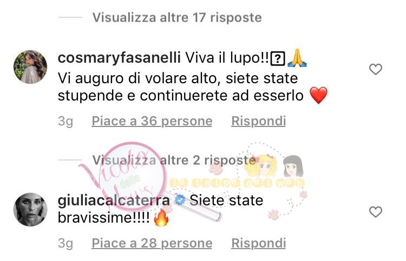Open the cosmaryfasanelli username link
Image resolution: width=406 pixels, height=261 pixels.
click(x=119, y=58)
